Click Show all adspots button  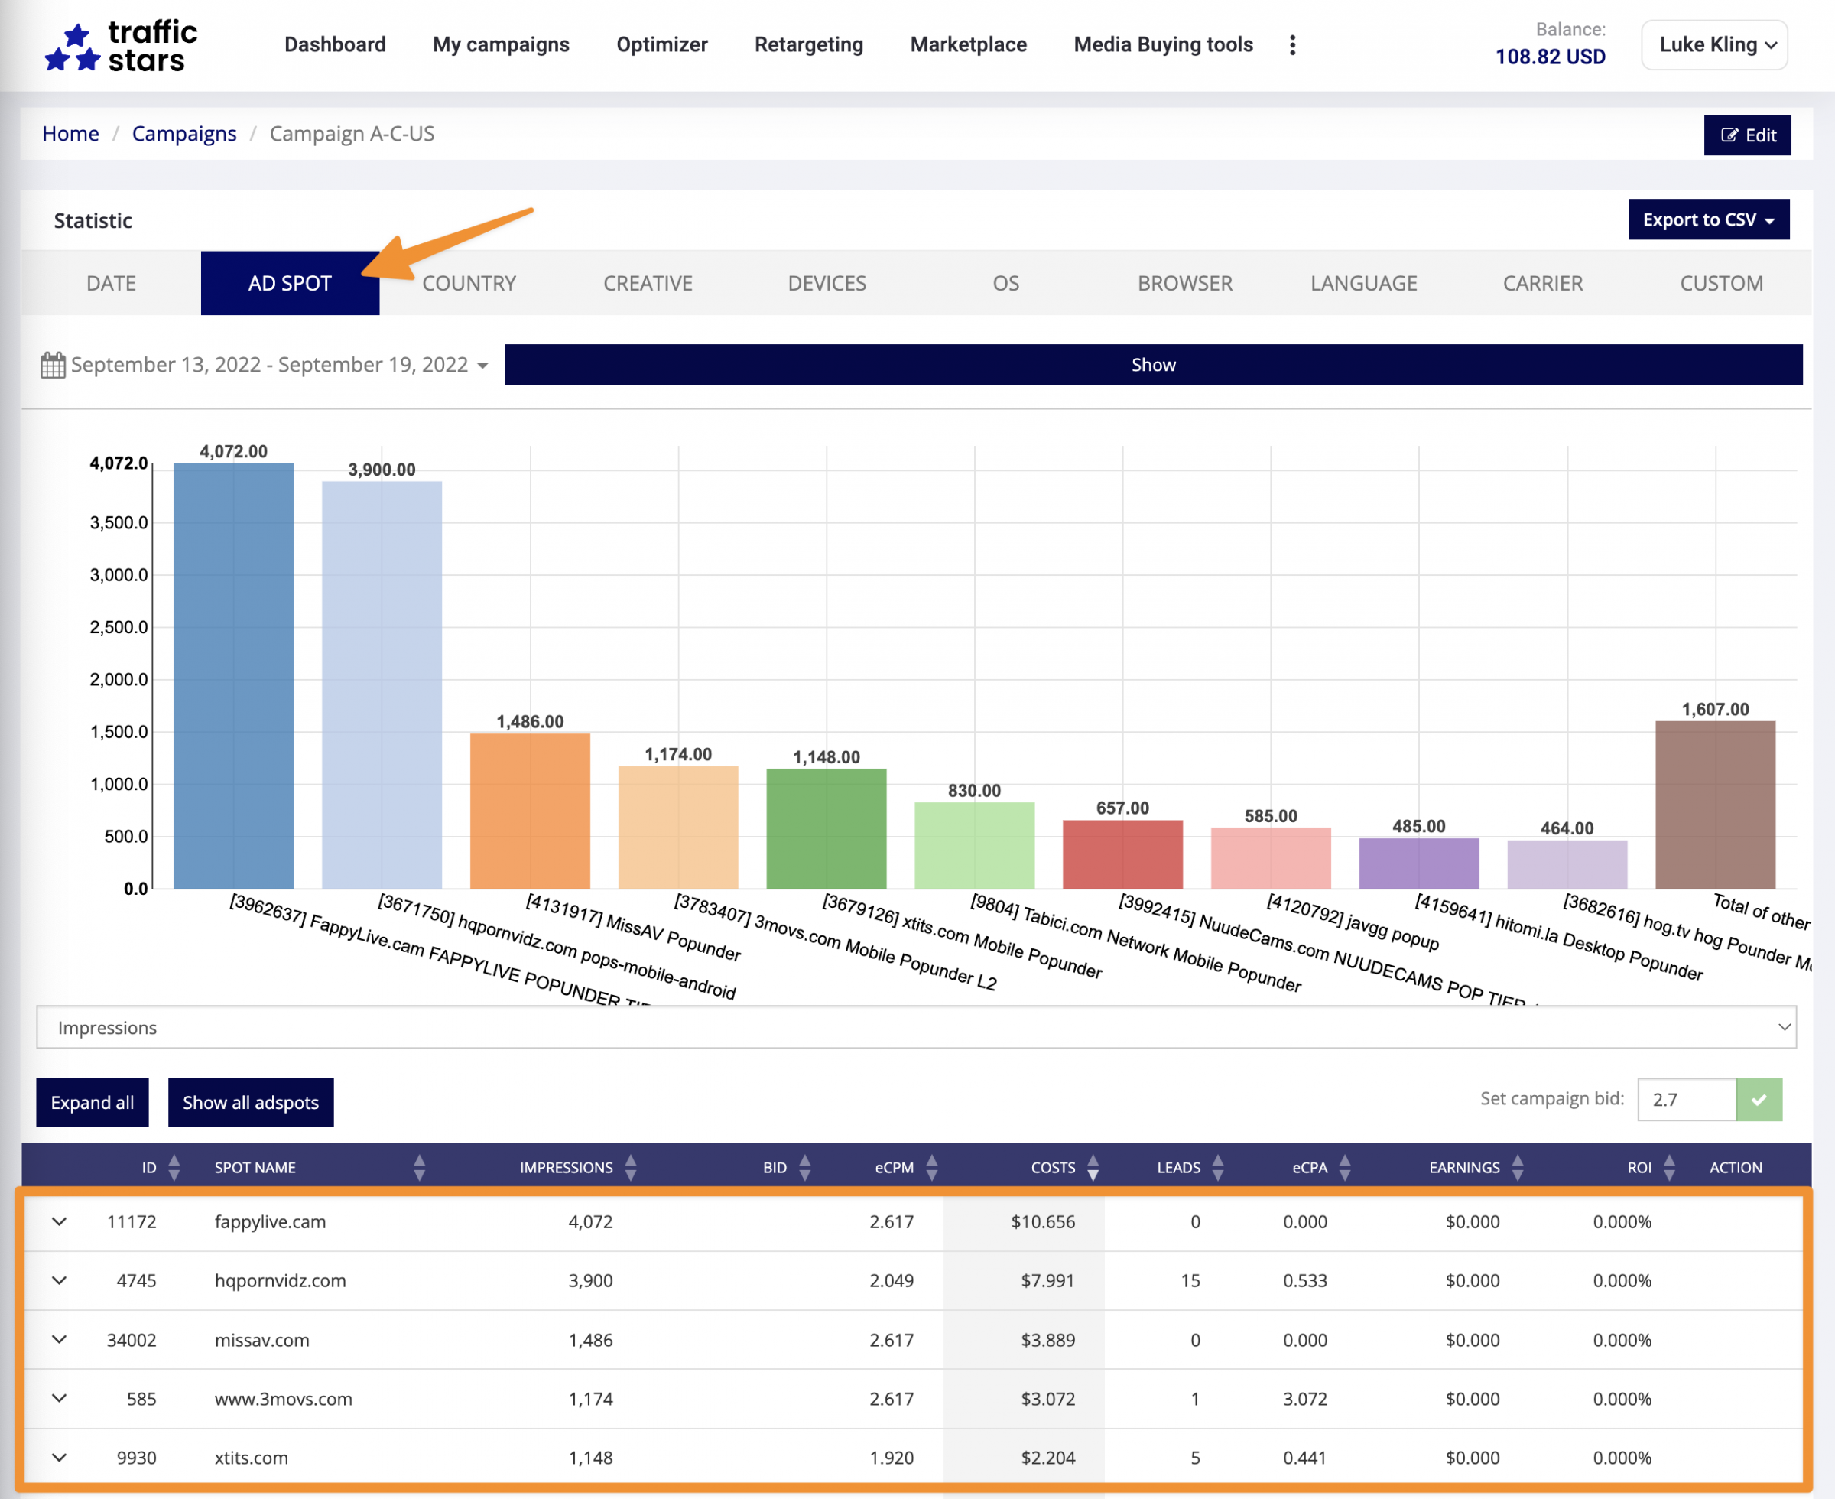click(250, 1102)
